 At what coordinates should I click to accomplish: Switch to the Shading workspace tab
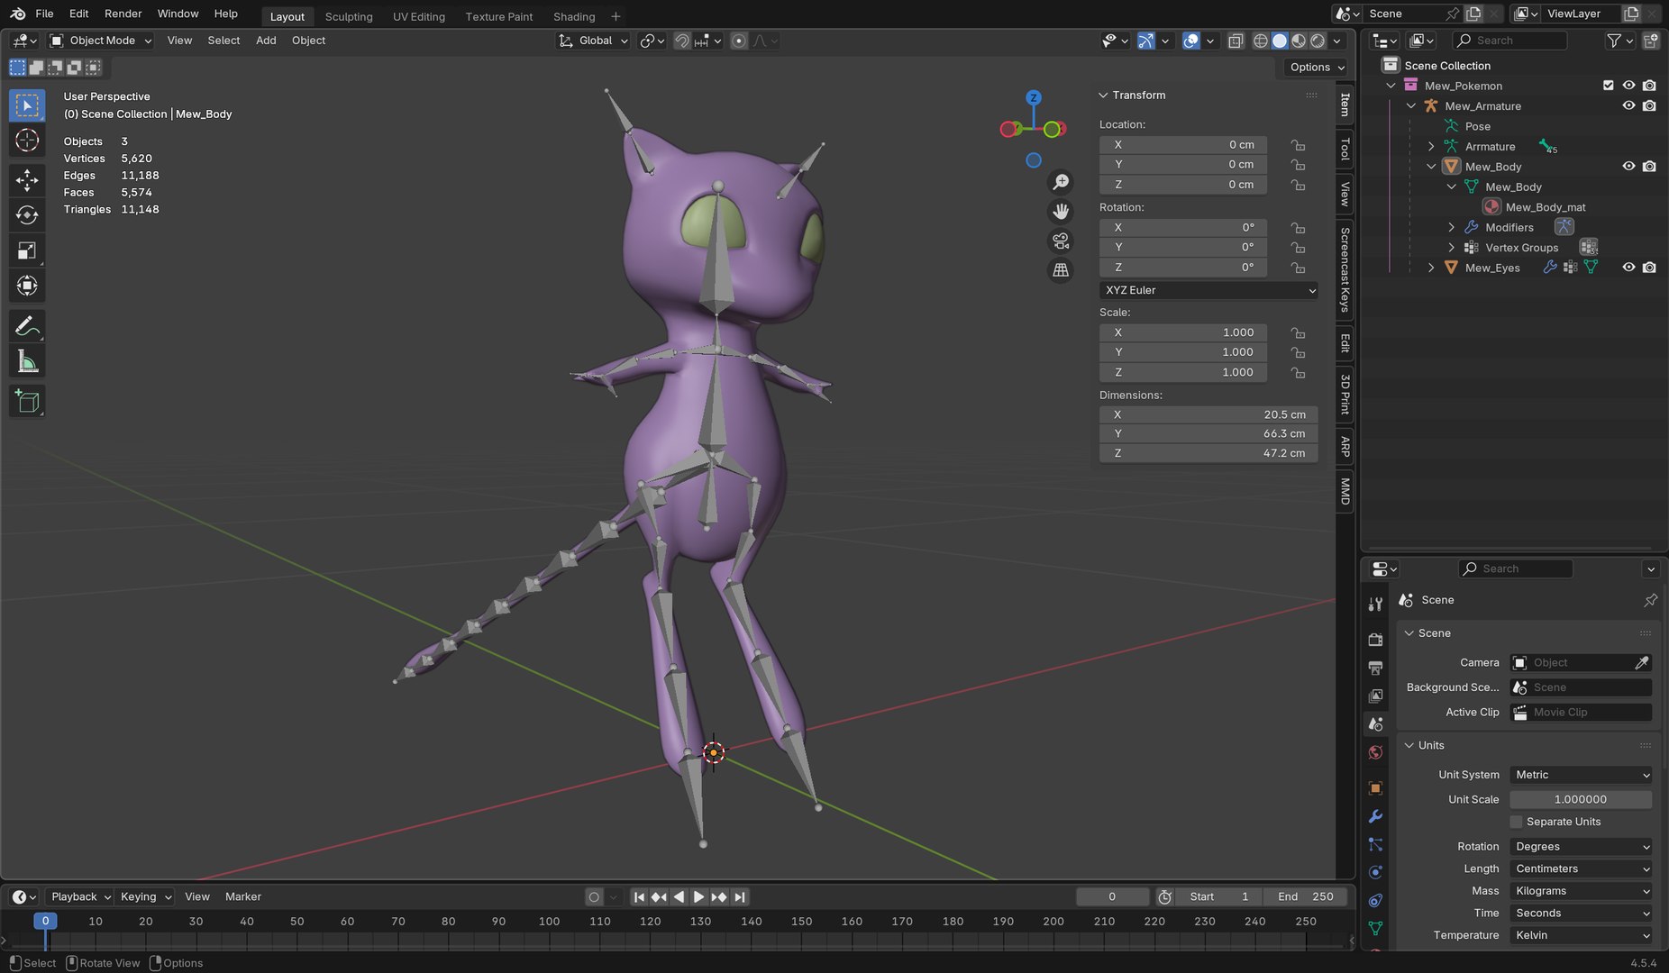[x=574, y=16]
